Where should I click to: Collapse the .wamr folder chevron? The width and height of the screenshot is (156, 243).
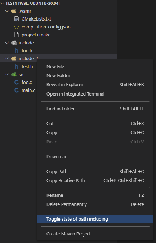coord(7,11)
